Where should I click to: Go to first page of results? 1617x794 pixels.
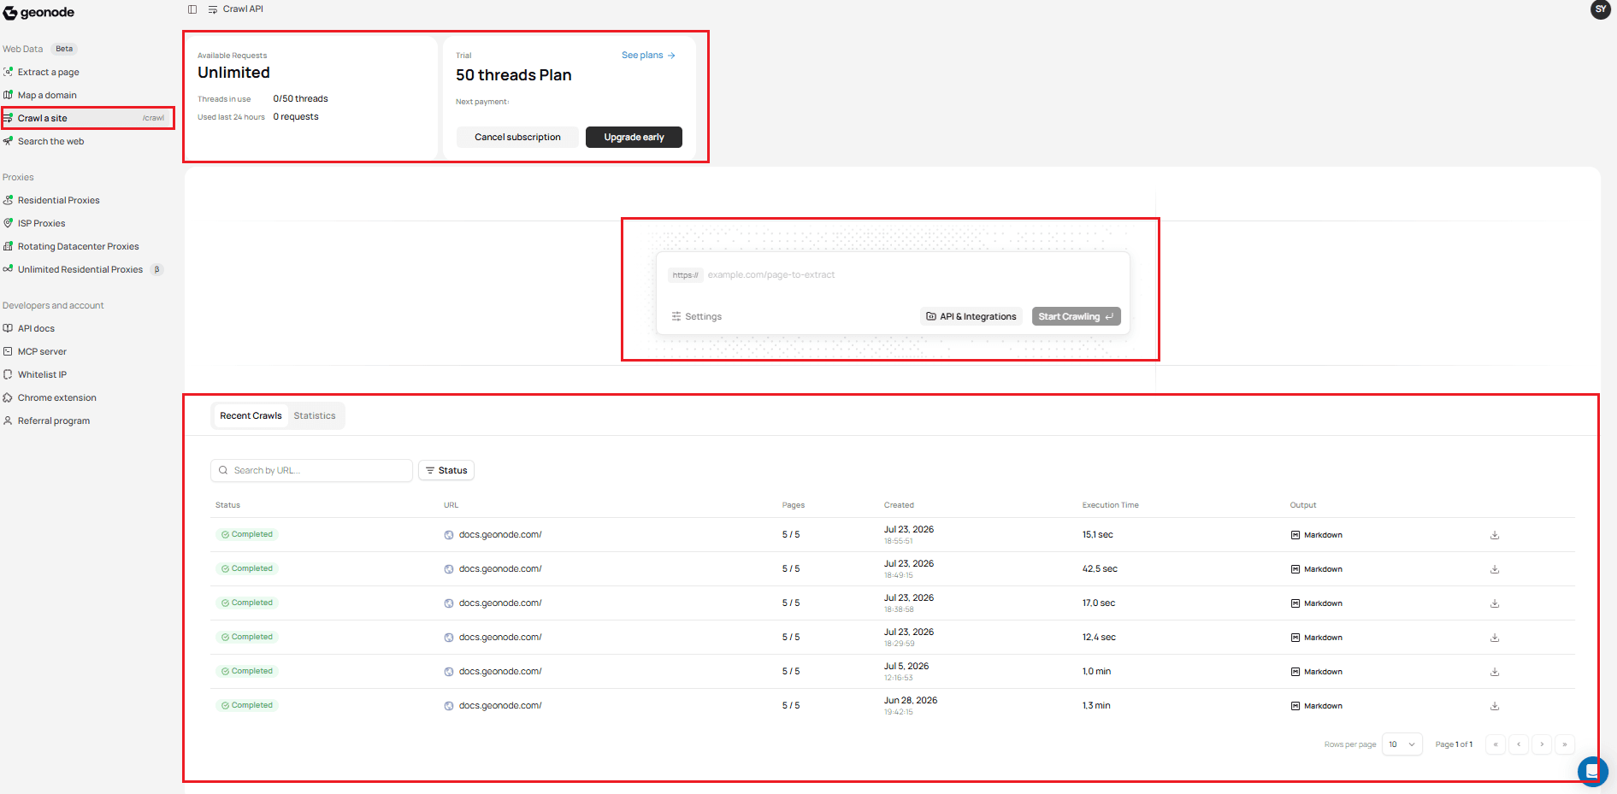coord(1496,744)
